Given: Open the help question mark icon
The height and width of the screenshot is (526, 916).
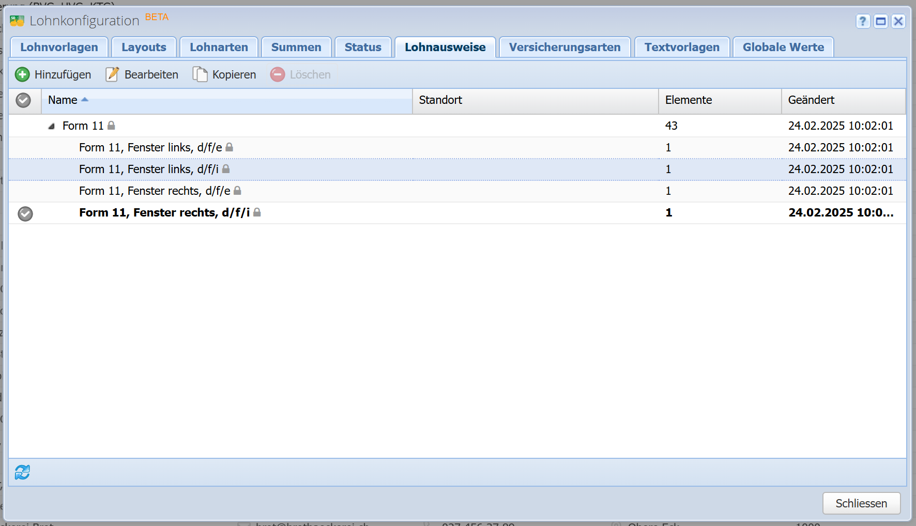Looking at the screenshot, I should tap(863, 21).
